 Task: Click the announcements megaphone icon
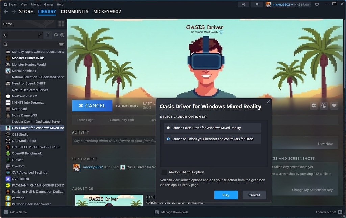(x=243, y=4)
